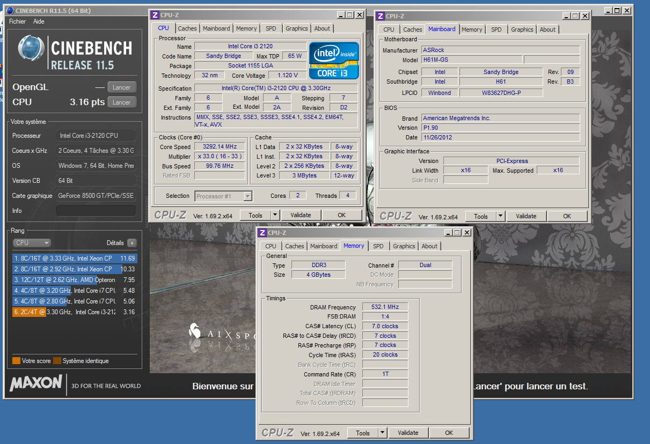Switch to Caches tab in Memory window
Image resolution: width=650 pixels, height=444 pixels.
(295, 246)
